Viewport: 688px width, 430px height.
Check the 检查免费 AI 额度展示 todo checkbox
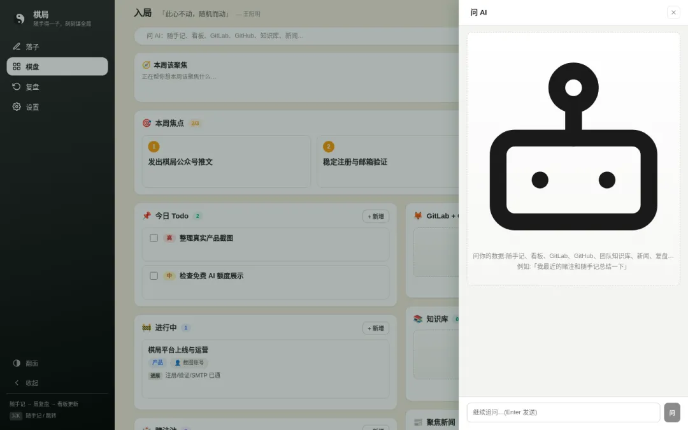154,276
